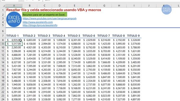180x101 pixels.
Task: Select the cell containing 7,734.00
Action: [74, 62]
